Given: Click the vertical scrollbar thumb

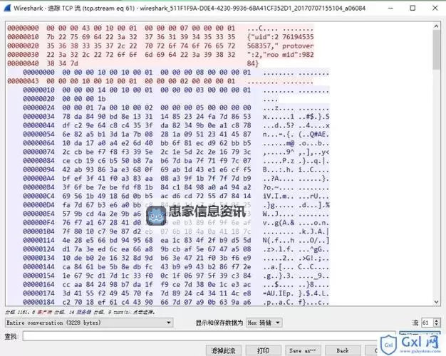Looking at the screenshot, I should (436, 49).
